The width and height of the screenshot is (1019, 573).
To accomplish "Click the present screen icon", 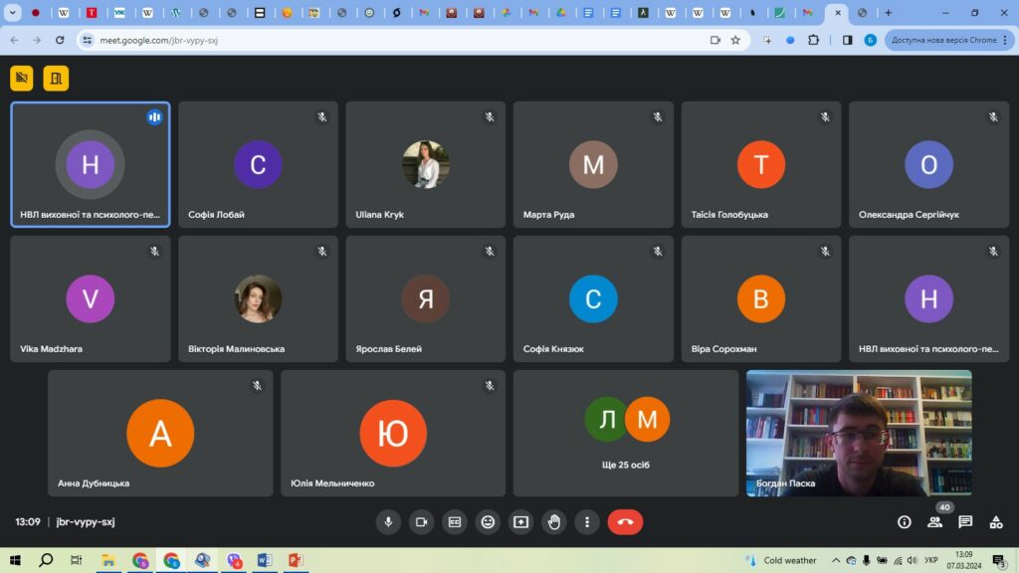I will pos(520,522).
